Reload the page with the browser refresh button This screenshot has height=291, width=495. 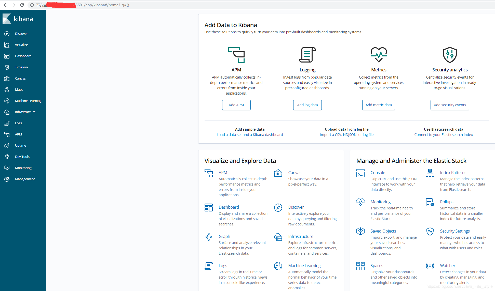[22, 5]
